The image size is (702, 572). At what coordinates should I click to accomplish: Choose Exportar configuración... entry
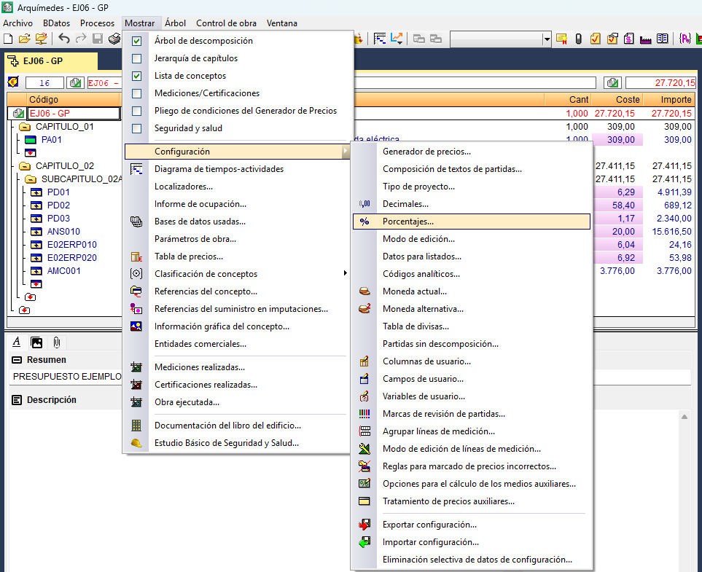pyautogui.click(x=429, y=525)
